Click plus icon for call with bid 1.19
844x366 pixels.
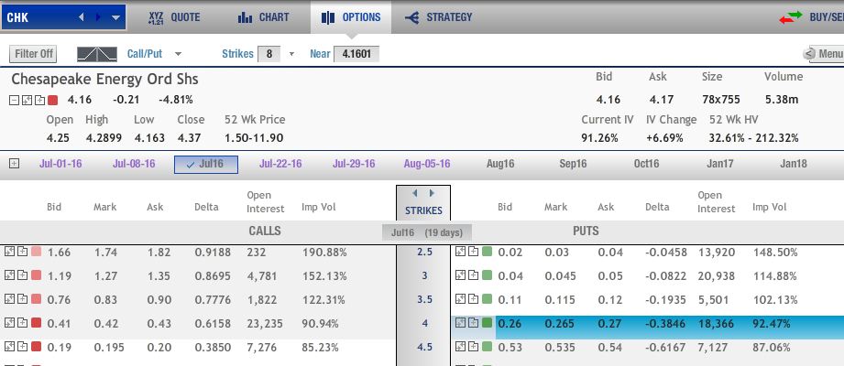tap(22, 275)
